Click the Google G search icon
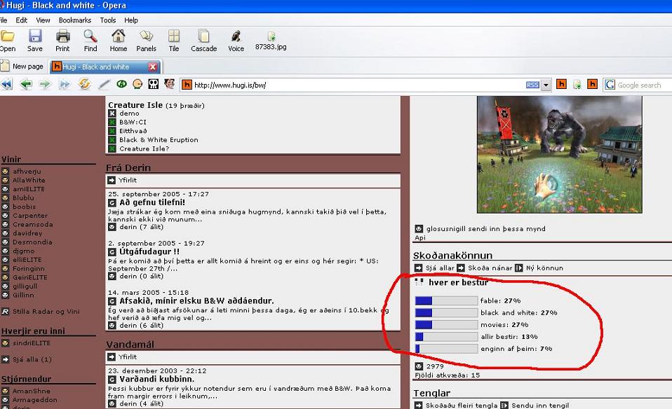672x409 pixels. pyautogui.click(x=610, y=85)
